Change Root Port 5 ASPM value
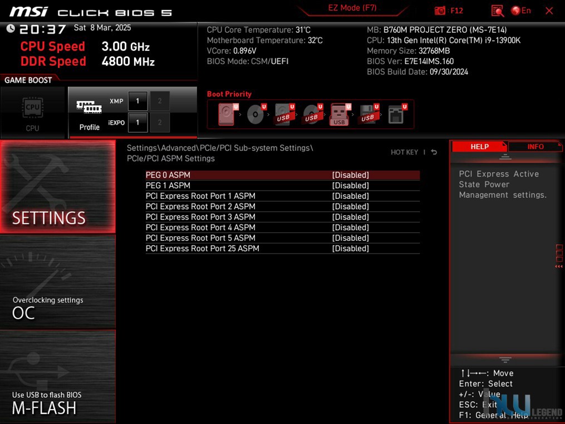 [350, 237]
